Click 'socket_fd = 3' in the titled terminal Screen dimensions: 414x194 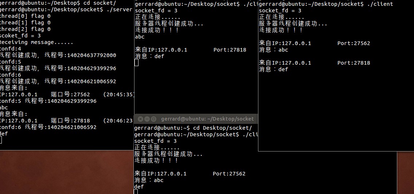point(156,141)
